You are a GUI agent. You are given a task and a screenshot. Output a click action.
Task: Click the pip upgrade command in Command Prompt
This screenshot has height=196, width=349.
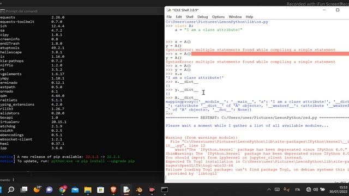click(x=93, y=161)
